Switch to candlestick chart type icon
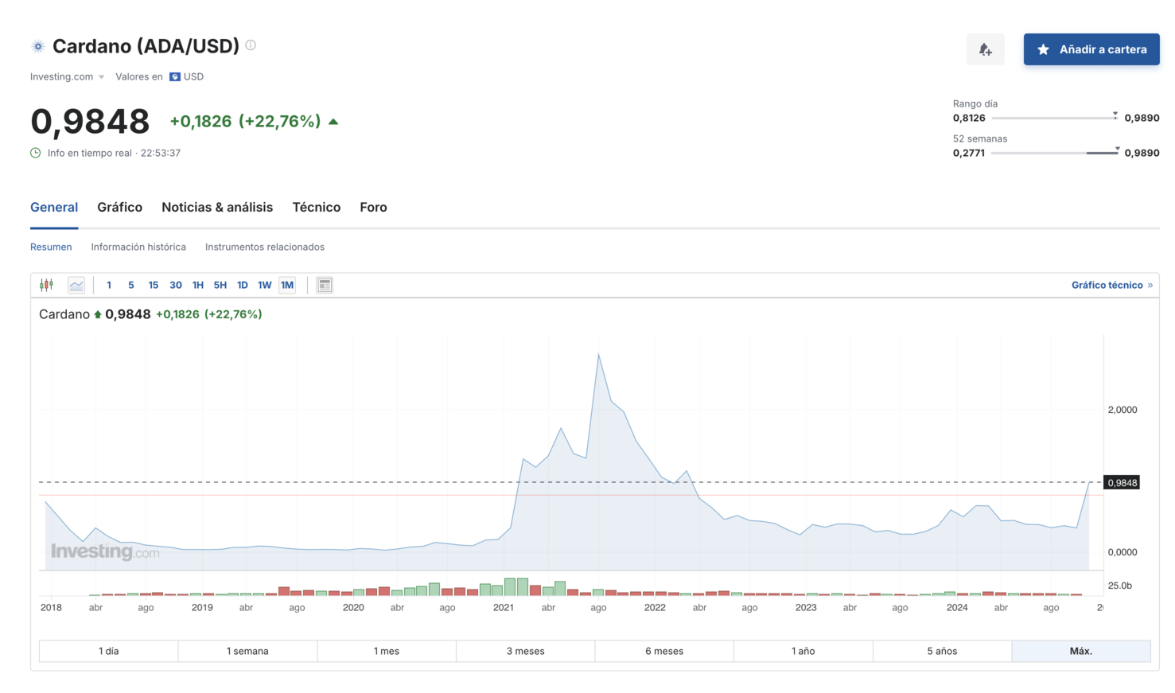This screenshot has width=1175, height=693. tap(47, 285)
